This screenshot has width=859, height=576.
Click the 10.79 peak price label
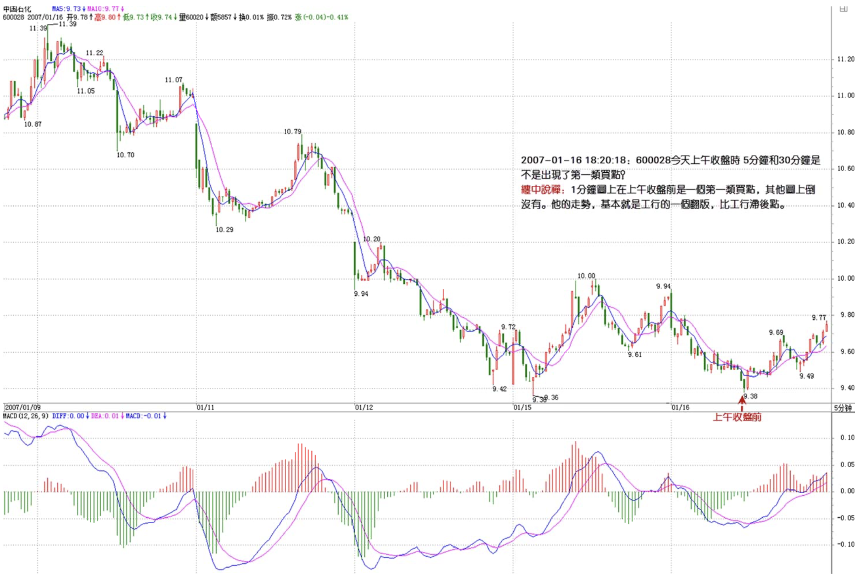292,132
